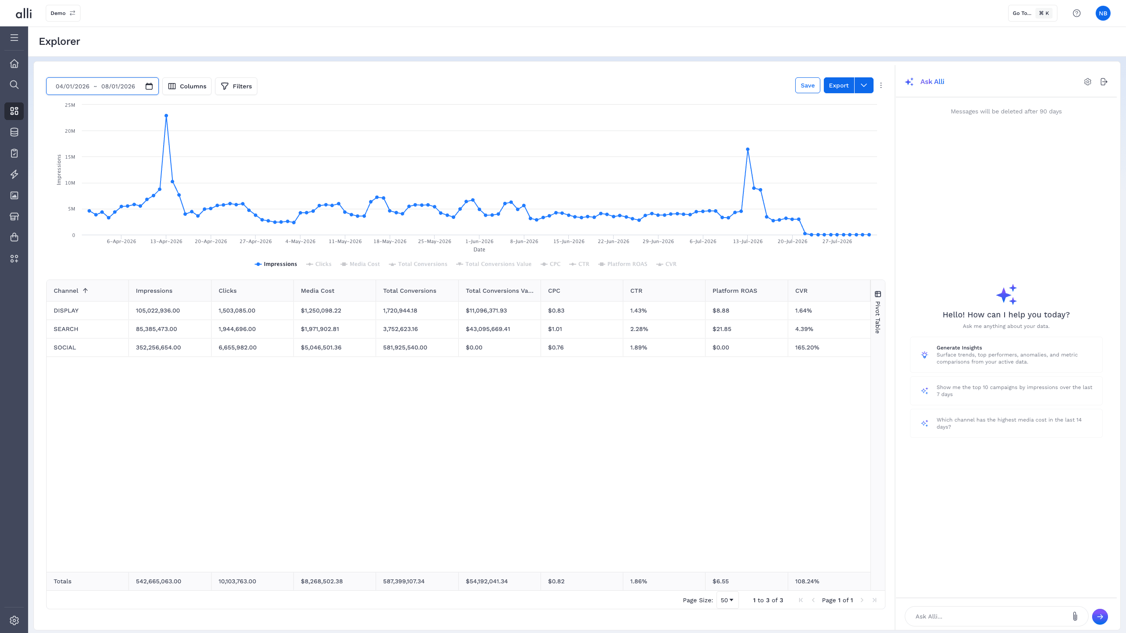Sort table by Channel column header

tap(88, 291)
